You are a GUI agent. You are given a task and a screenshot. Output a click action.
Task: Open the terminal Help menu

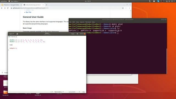click(93, 22)
